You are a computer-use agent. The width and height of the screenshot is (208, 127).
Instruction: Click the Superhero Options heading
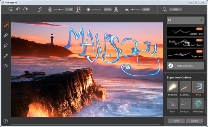point(179,77)
